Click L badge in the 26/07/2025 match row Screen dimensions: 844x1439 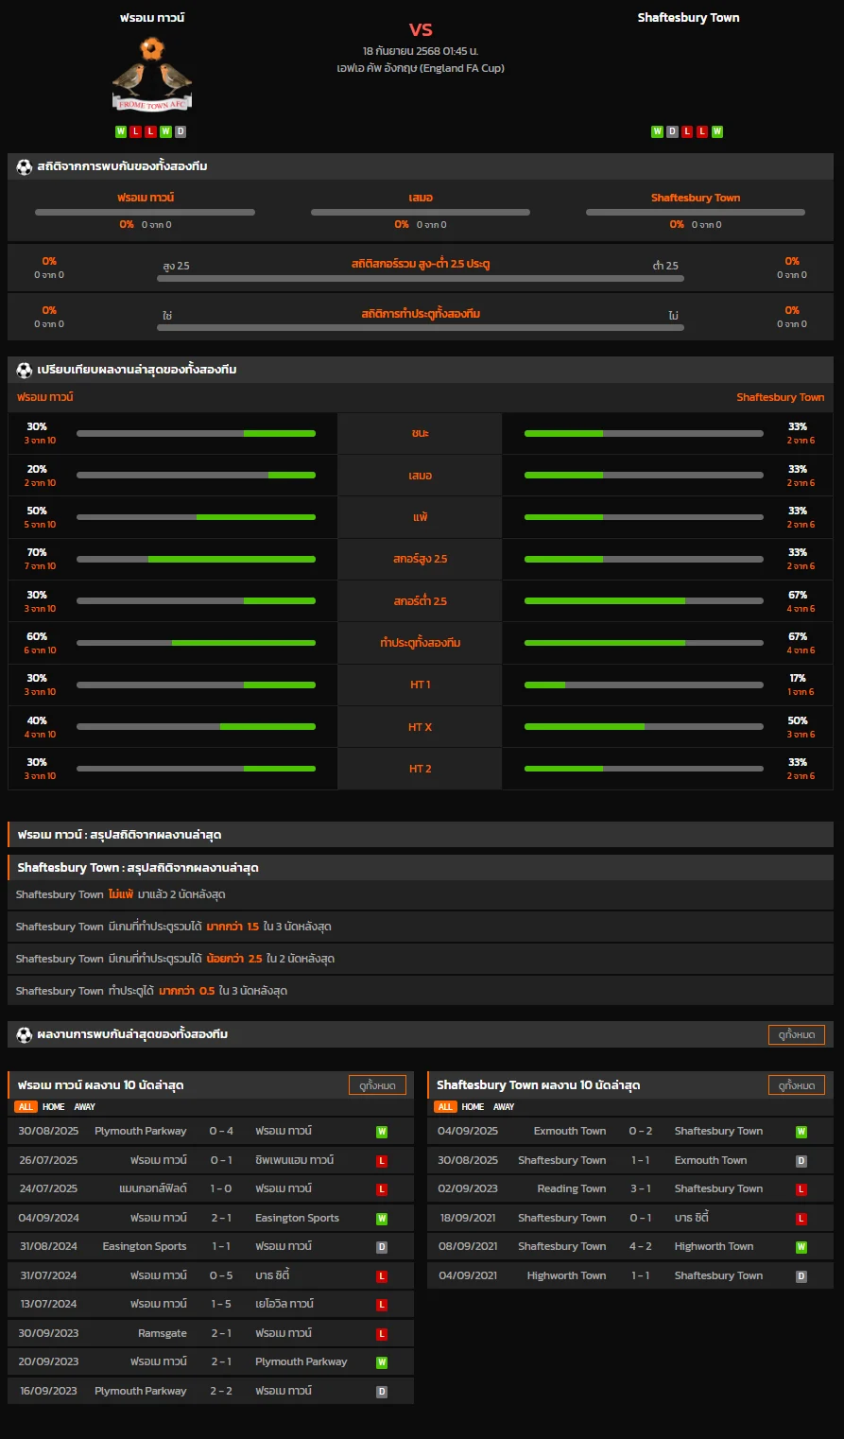pos(382,1160)
